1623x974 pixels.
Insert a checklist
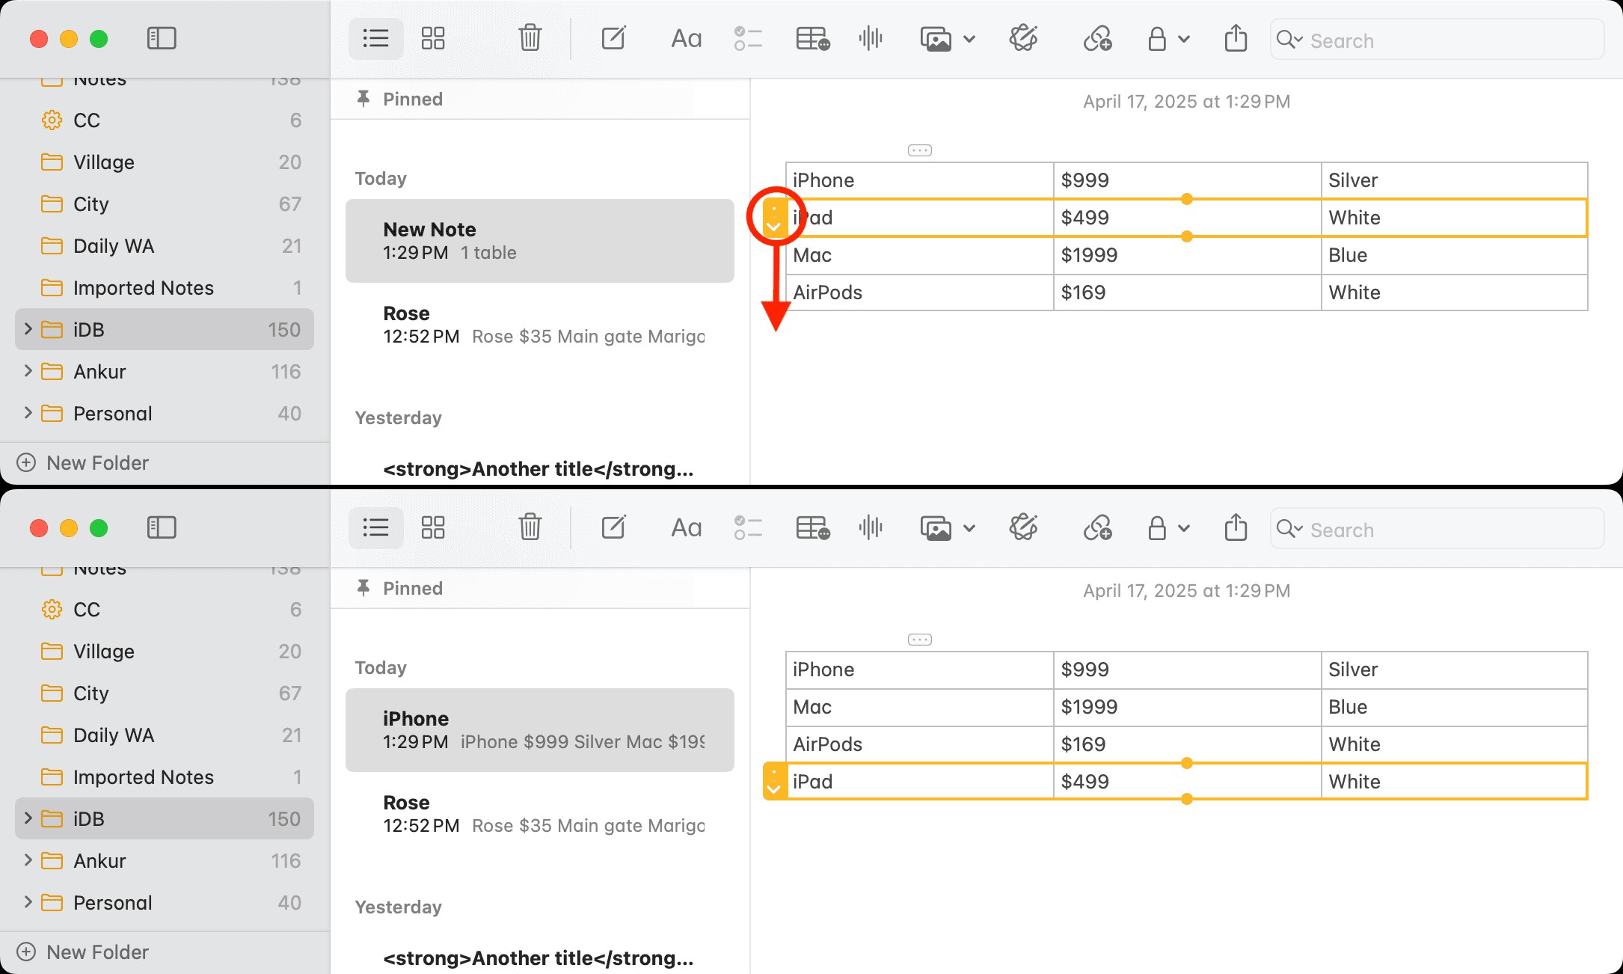coord(748,38)
